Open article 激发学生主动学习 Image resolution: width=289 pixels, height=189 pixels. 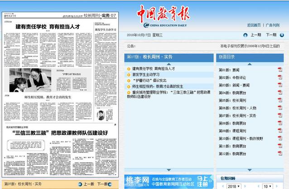pyautogui.click(x=146, y=75)
